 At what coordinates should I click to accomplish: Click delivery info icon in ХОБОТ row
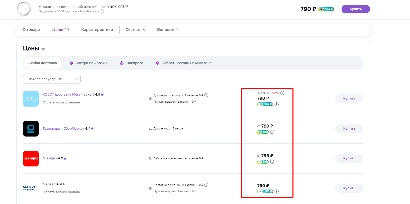(x=206, y=95)
